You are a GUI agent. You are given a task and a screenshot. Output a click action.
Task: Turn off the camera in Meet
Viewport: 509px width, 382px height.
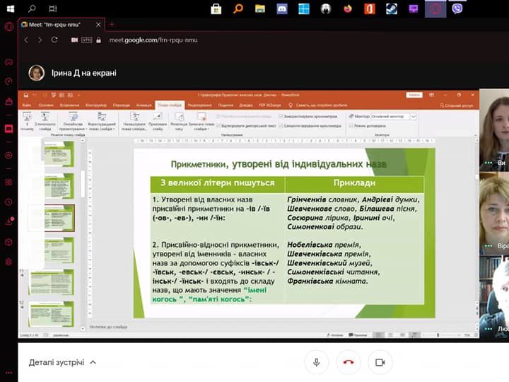coord(380,362)
